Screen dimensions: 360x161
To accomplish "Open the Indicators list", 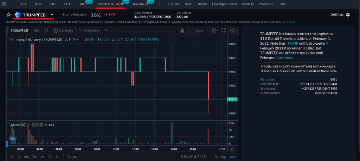I will click(x=89, y=30).
